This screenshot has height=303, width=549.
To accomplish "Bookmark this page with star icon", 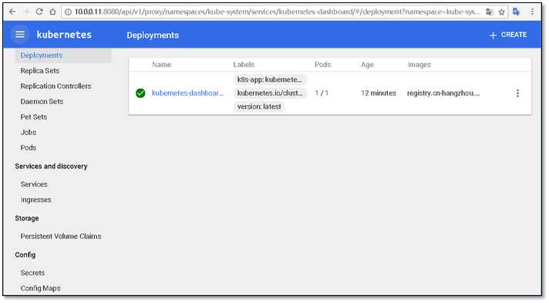I will [502, 12].
